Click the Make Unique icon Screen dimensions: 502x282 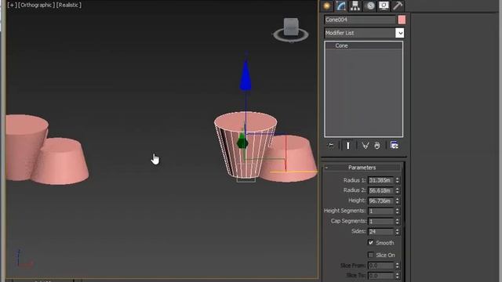(x=365, y=146)
